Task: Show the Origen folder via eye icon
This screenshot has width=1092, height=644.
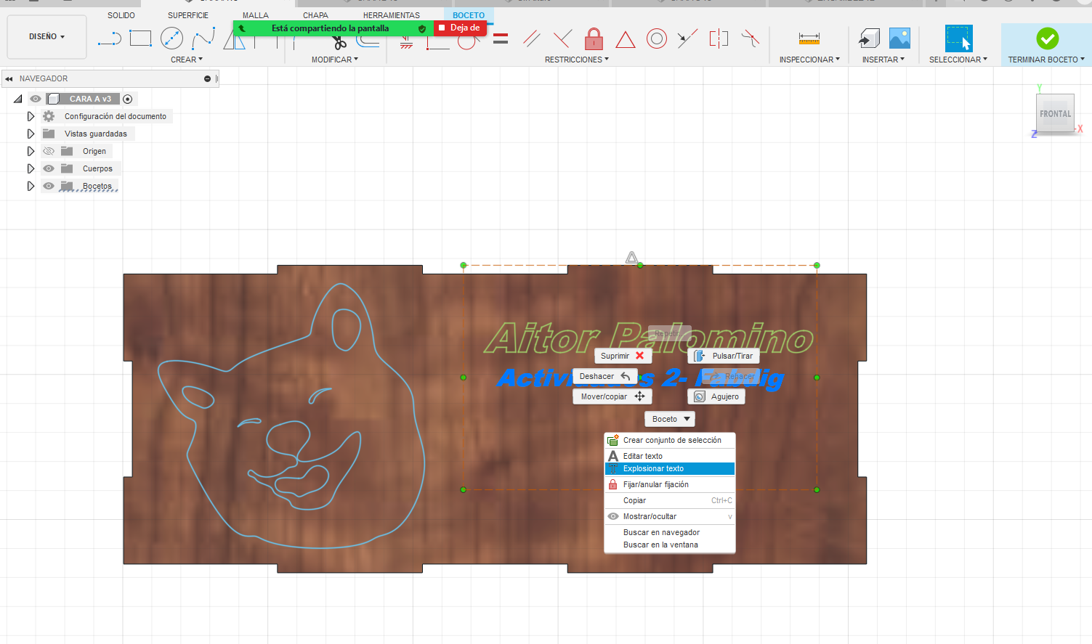Action: tap(49, 151)
